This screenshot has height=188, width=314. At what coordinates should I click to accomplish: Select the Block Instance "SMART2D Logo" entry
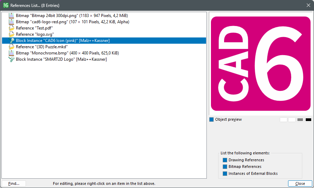point(61,59)
